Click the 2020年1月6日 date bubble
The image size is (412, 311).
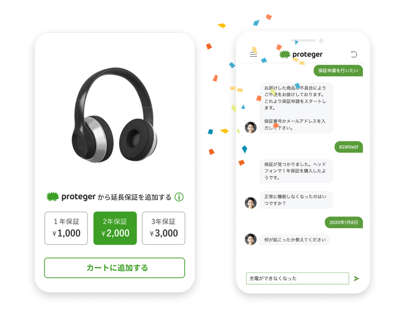(344, 222)
